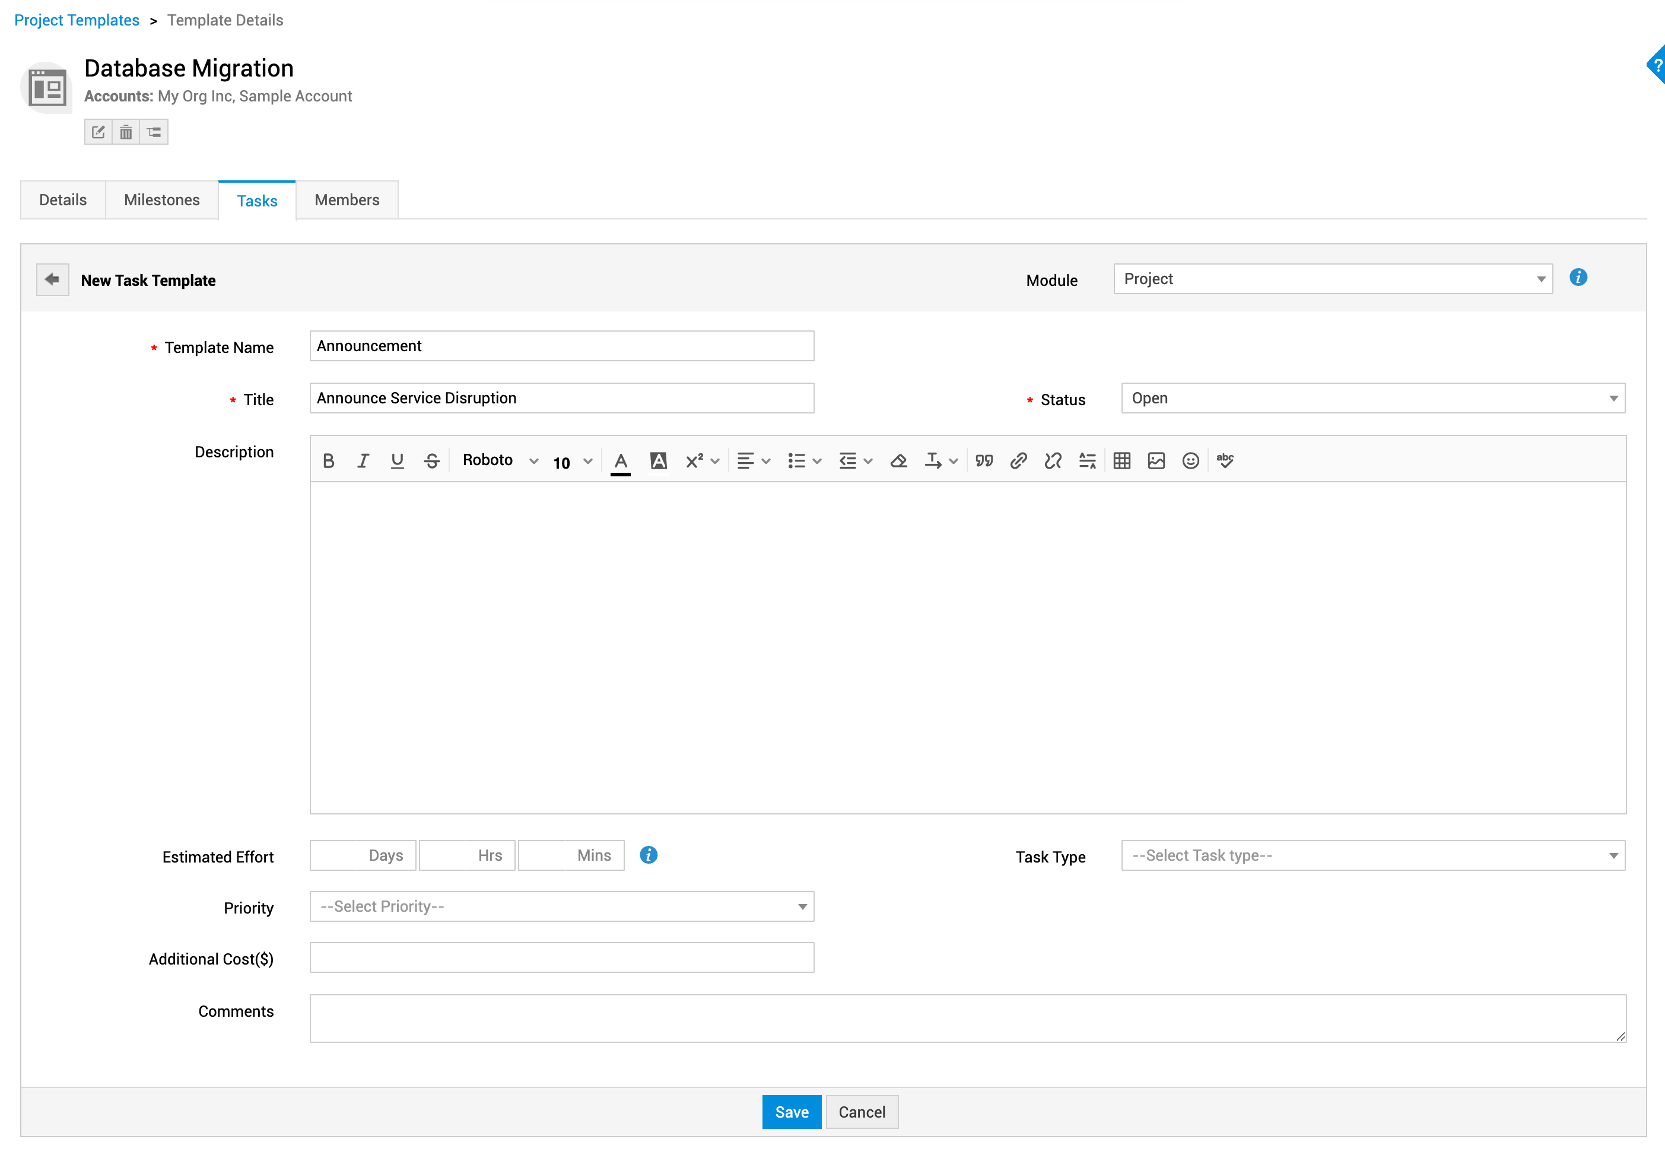Image resolution: width=1665 pixels, height=1152 pixels.
Task: Click the blockquote icon in toolbar
Action: tap(983, 460)
